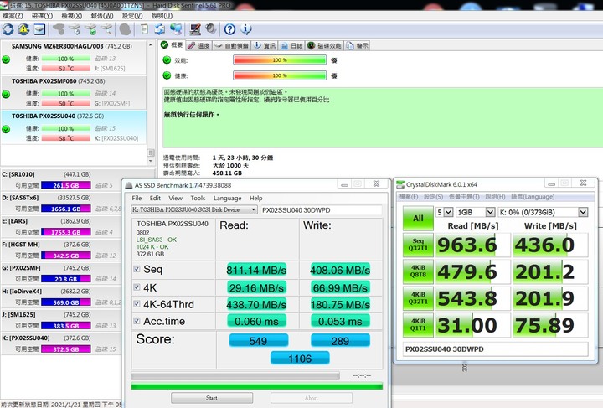This screenshot has height=408, width=603.
Task: Click the blue info bubble about icon
Action: coord(245,29)
